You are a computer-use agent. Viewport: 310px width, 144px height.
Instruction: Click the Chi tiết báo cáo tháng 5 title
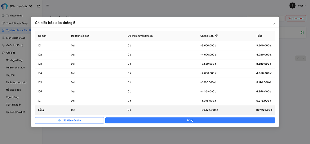(55, 23)
